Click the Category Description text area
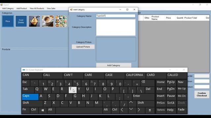Viewport: 211px width, 118px height. click(116, 28)
